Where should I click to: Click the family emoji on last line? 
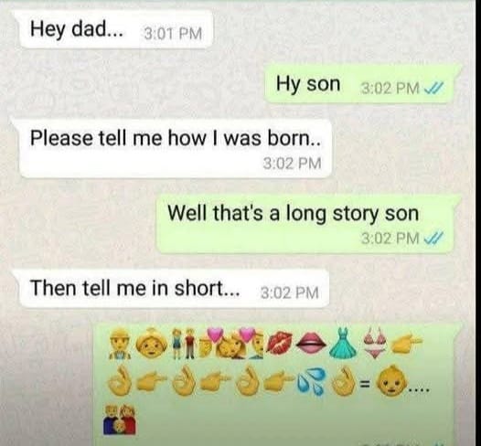pos(121,419)
